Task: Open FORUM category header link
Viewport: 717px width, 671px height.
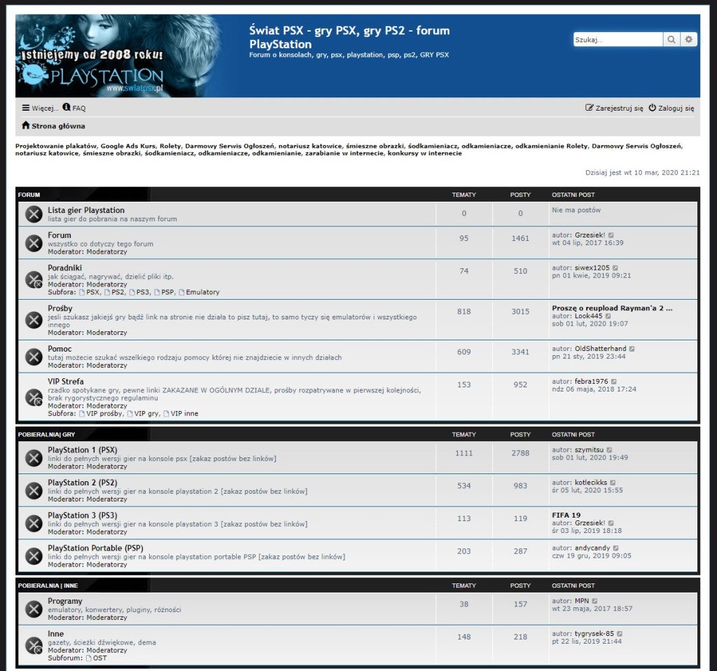Action: pos(29,195)
